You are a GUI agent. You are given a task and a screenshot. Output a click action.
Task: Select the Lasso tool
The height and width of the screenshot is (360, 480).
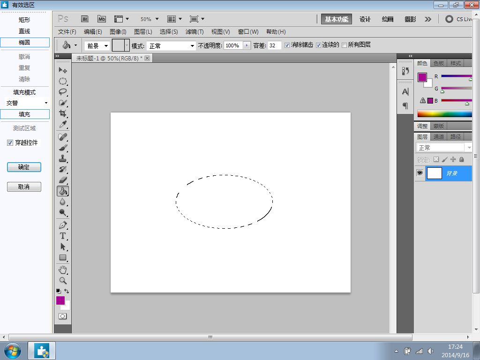pyautogui.click(x=62, y=92)
